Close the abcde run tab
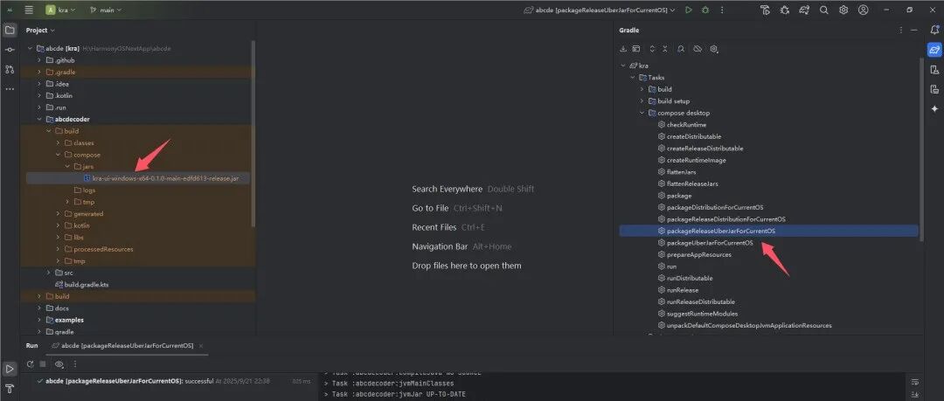Screen dimensions: 944x401 (x=201, y=346)
